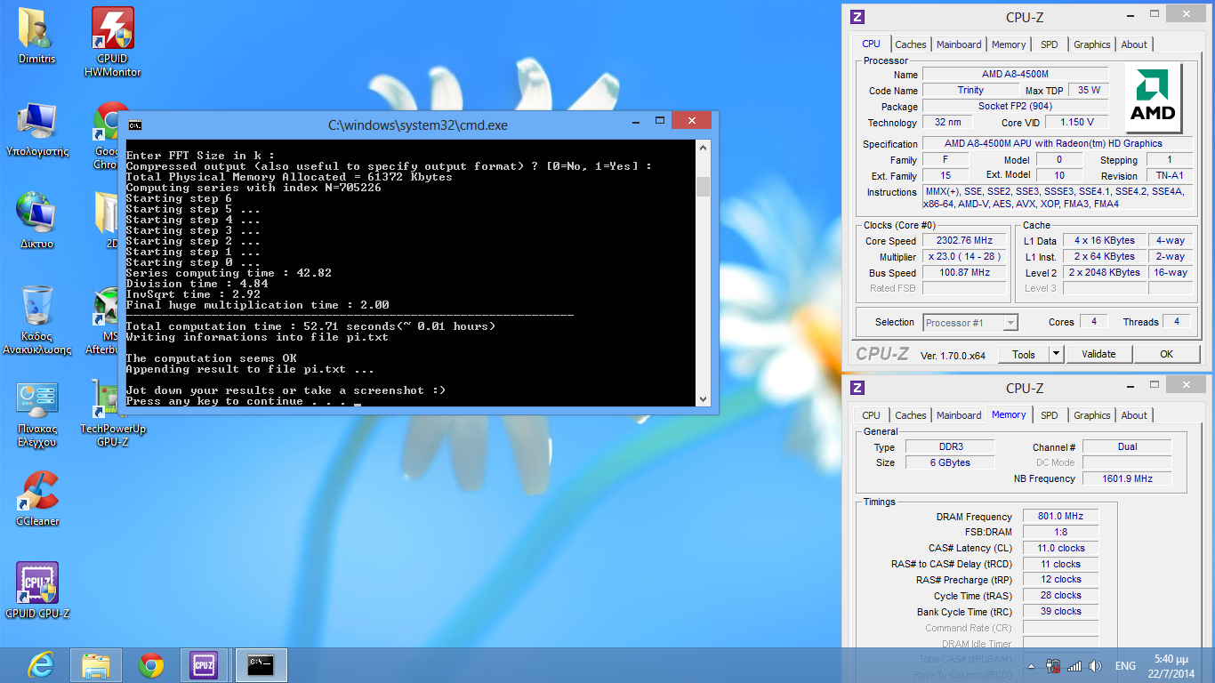Click the Level 2 cache 2 x 2048 KBytes value
The width and height of the screenshot is (1215, 683).
tap(1104, 273)
